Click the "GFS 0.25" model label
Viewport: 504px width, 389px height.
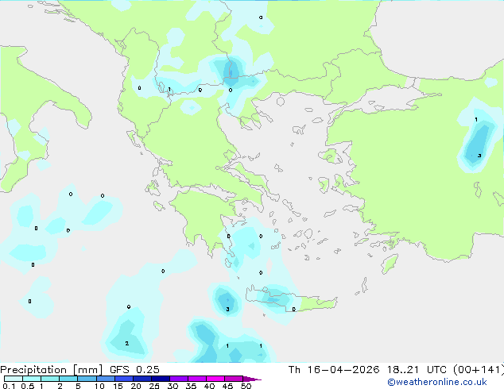point(134,370)
